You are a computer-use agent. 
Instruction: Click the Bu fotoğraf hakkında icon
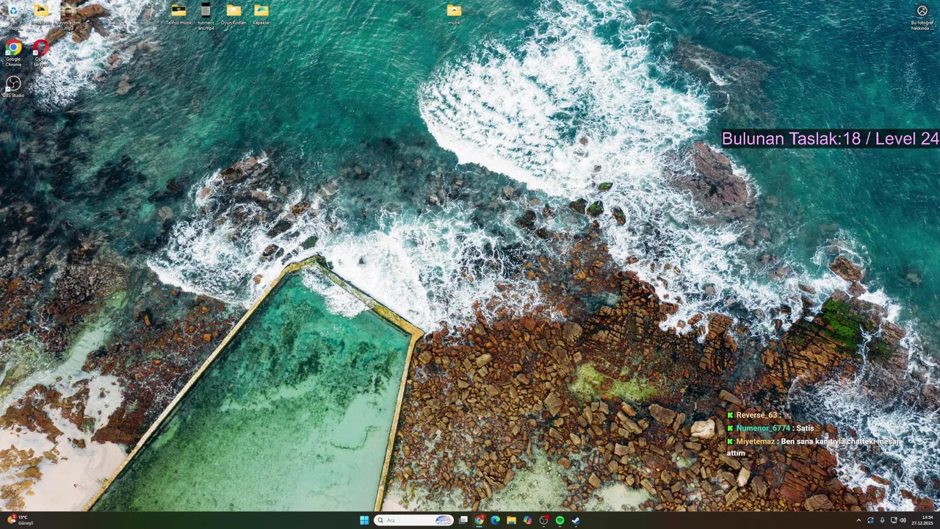point(922,16)
